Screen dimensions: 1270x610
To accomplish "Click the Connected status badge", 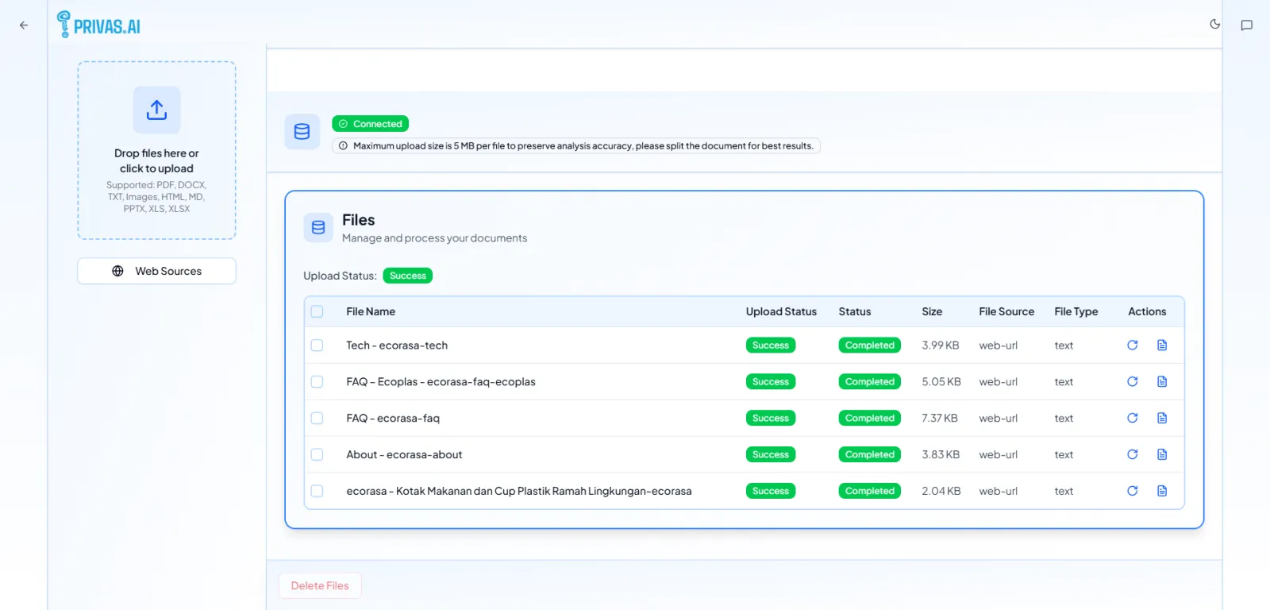I will point(370,124).
